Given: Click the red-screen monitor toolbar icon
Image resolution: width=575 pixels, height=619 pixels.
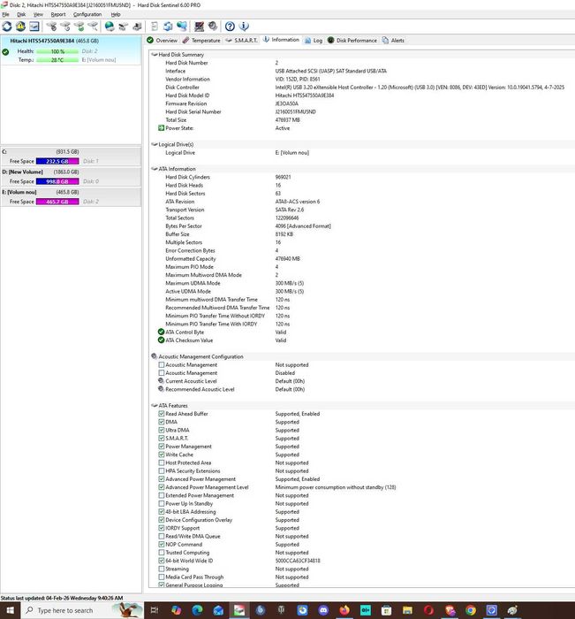Looking at the screenshot, I should 199,27.
